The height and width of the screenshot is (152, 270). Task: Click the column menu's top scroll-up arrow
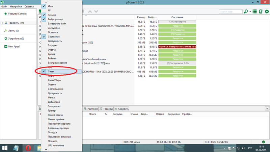point(46,2)
